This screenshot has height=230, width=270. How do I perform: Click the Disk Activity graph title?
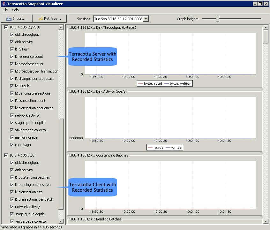coord(98,91)
